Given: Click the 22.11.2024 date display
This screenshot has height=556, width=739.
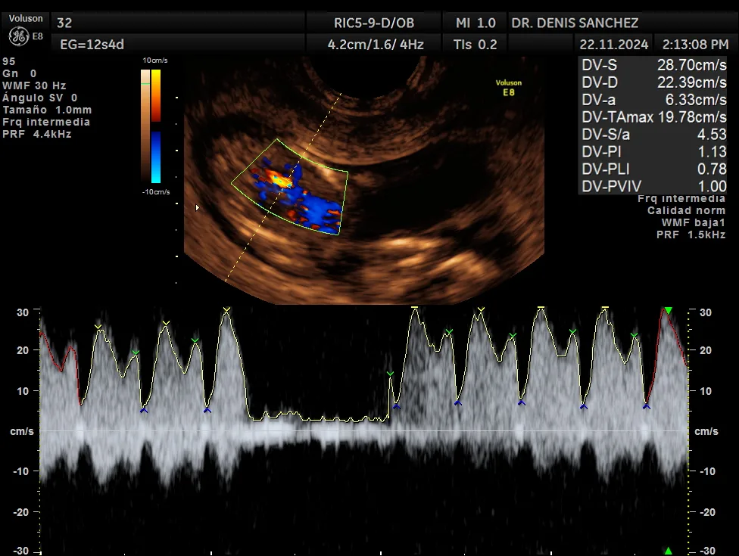Looking at the screenshot, I should (x=613, y=45).
